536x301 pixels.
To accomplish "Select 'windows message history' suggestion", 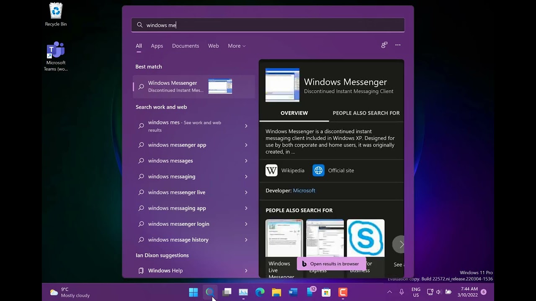I will (x=193, y=240).
